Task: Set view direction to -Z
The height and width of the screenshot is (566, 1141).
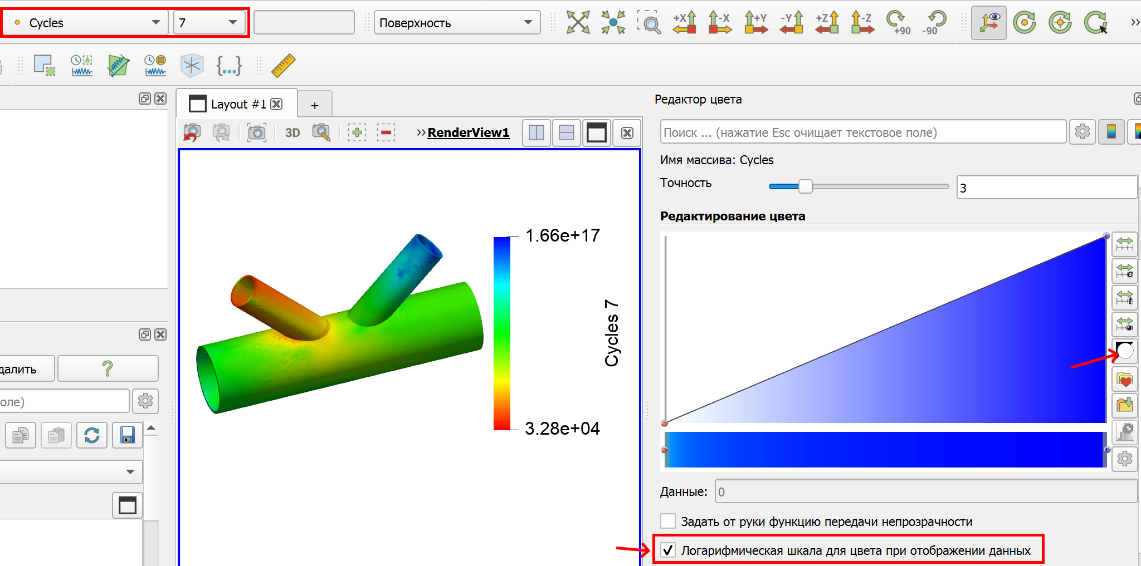Action: pos(862,23)
